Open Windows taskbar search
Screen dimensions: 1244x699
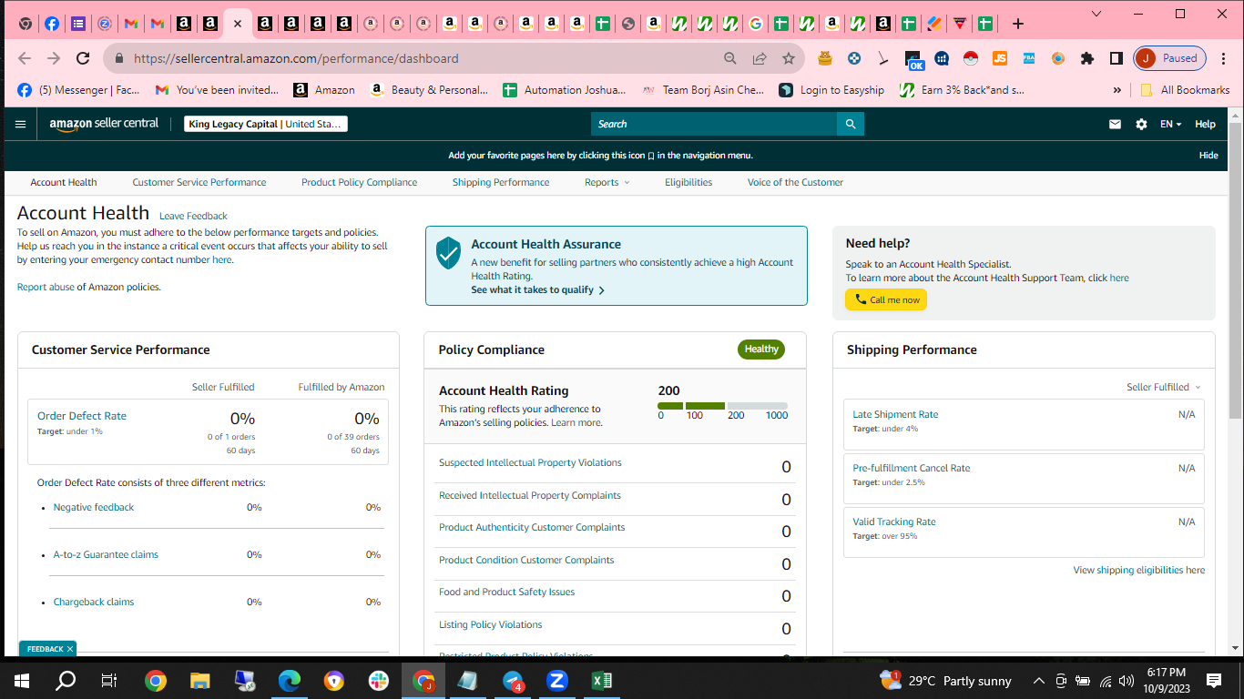coord(66,681)
